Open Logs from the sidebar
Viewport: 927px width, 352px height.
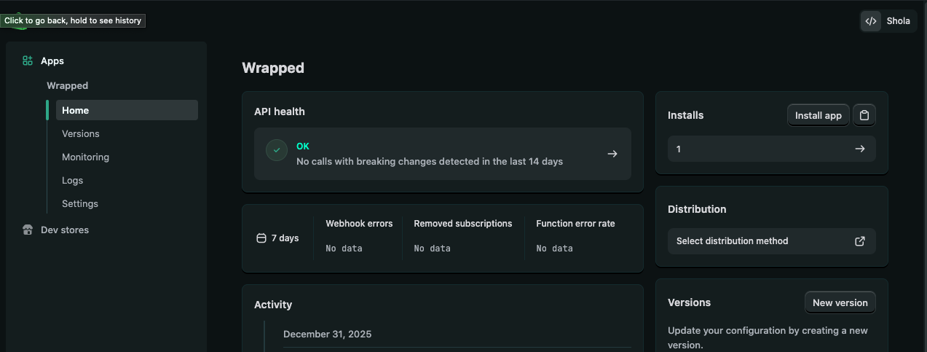tap(73, 181)
